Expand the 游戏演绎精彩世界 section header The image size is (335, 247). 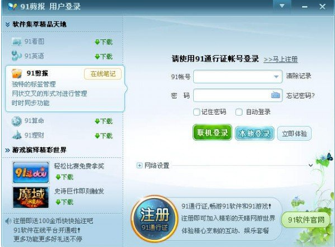[x=36, y=150]
